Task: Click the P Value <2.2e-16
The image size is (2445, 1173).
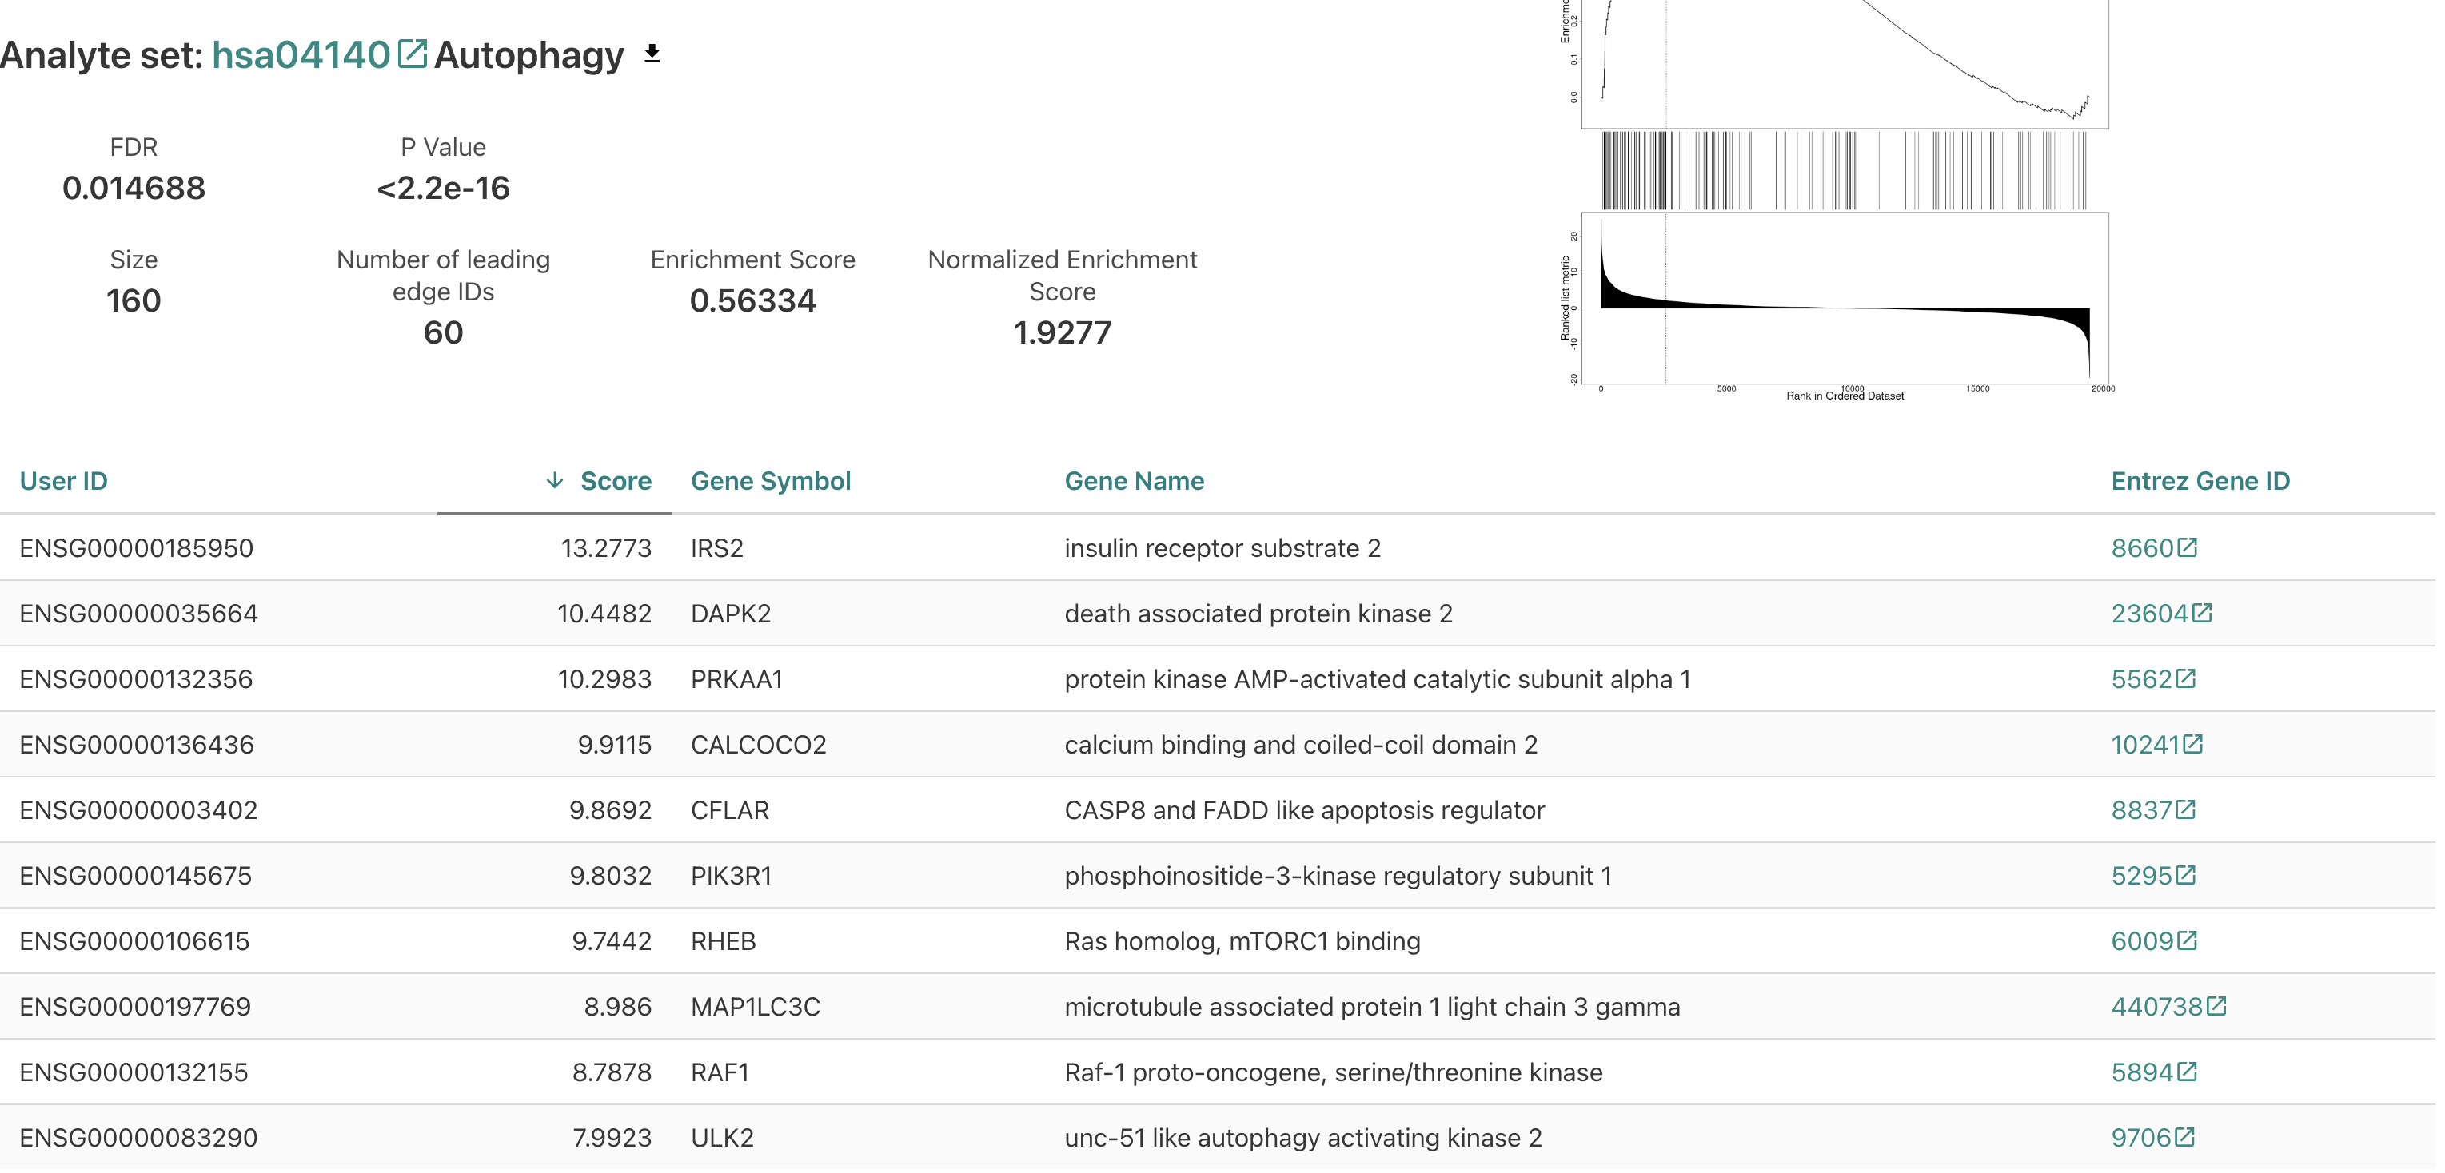Action: click(x=443, y=188)
